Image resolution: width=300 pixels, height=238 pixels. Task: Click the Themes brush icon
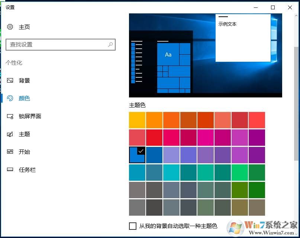tap(10, 134)
